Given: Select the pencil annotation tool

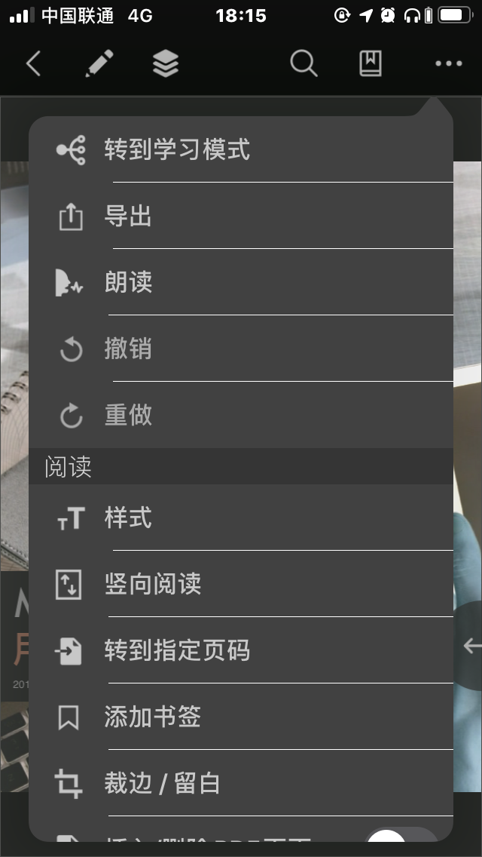Looking at the screenshot, I should click(x=99, y=63).
